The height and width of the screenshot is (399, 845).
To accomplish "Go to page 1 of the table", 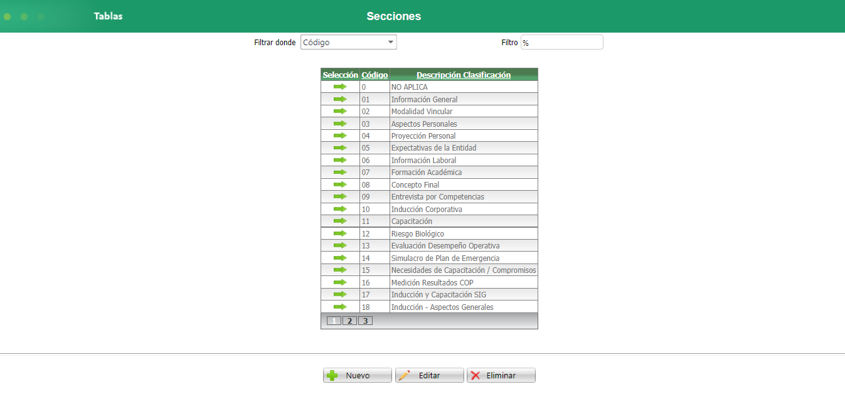I will pos(334,321).
